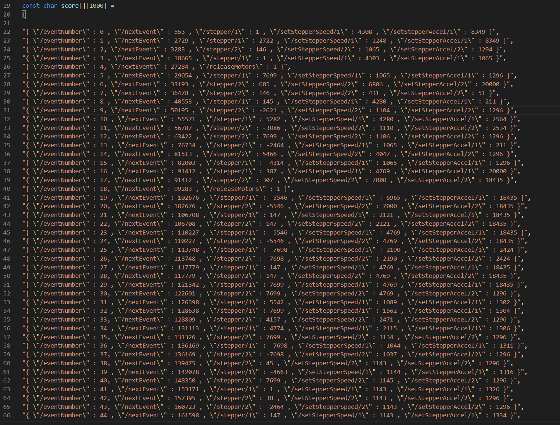The height and width of the screenshot is (425, 560).
Task: Click the speed value 6965 on line 41
Action: [x=393, y=198]
